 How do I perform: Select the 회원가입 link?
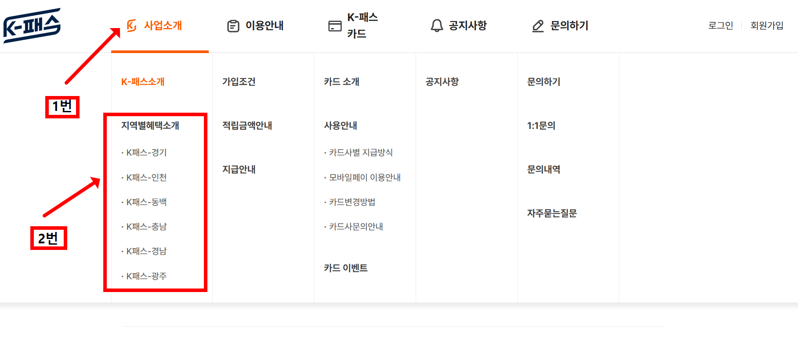(x=767, y=25)
